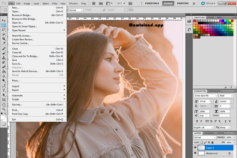Select the Eyedropper tool

[x=4, y=43]
